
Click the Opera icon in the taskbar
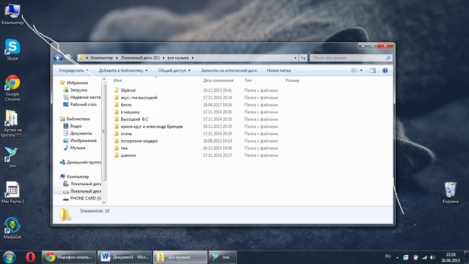point(30,257)
